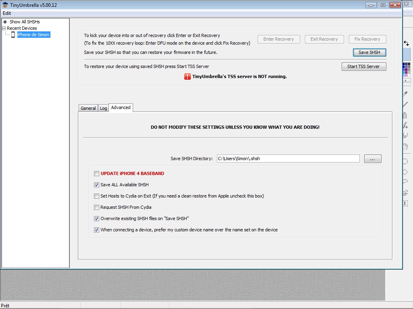This screenshot has width=413, height=309.
Task: Click the red TSS server alert icon
Action: (x=187, y=76)
